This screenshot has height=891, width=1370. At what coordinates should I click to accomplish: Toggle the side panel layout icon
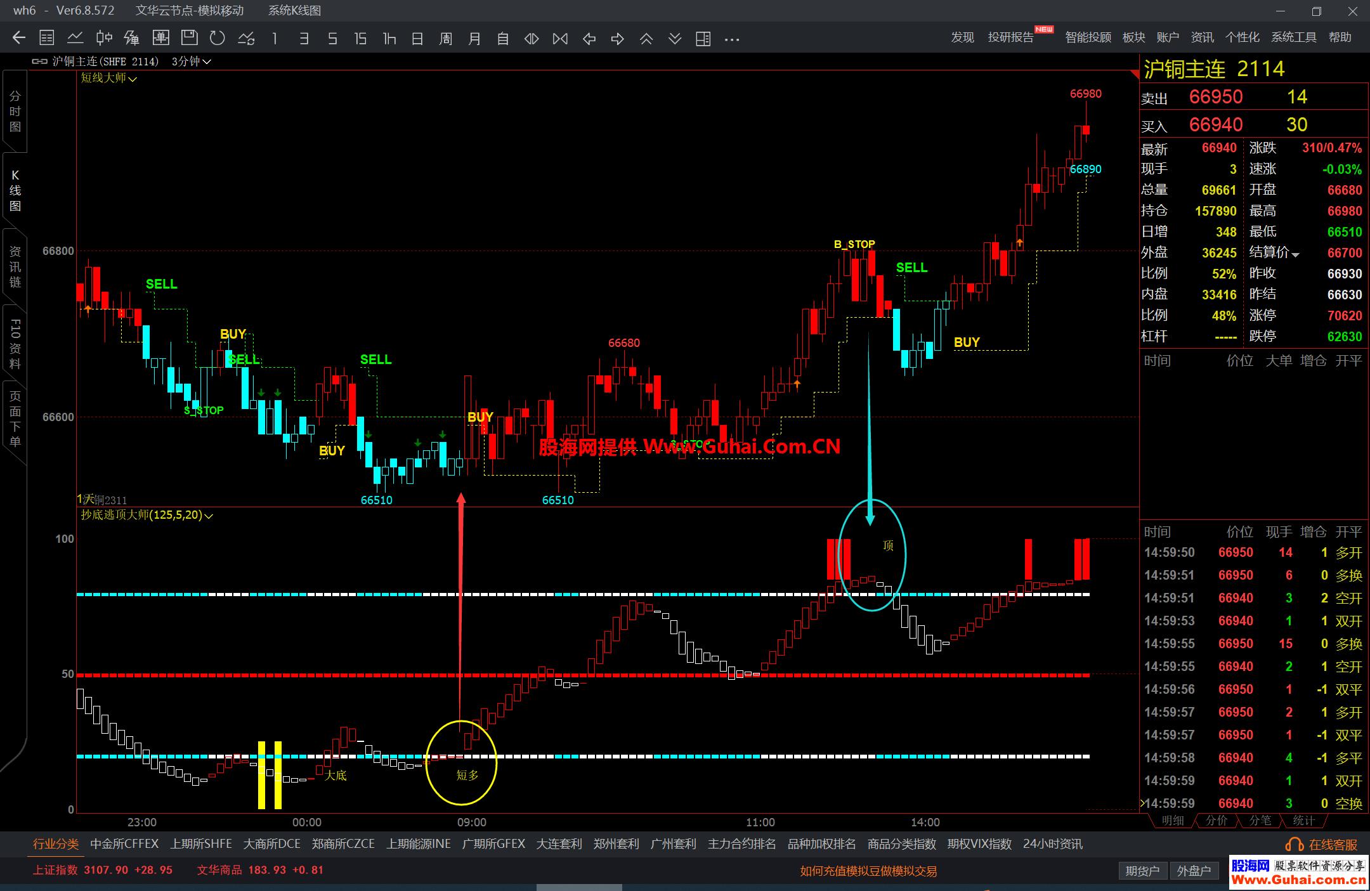point(703,39)
